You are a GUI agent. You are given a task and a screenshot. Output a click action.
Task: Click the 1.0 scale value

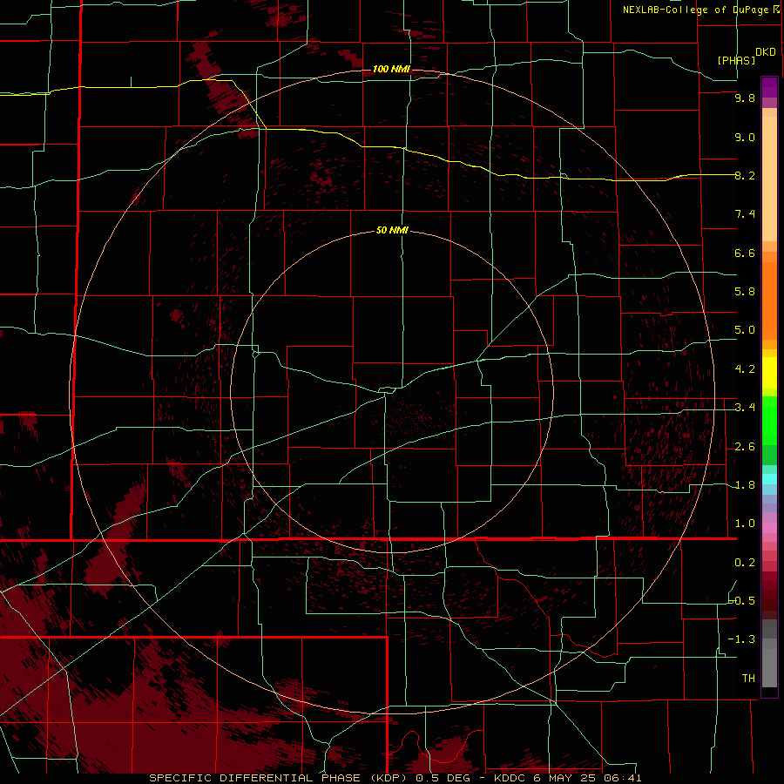[745, 524]
